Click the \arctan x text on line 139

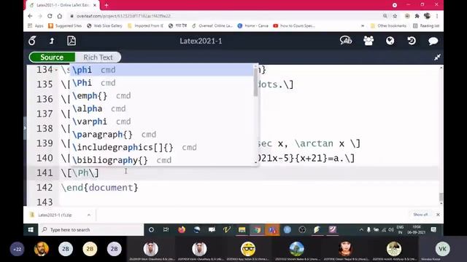[x=320, y=143]
